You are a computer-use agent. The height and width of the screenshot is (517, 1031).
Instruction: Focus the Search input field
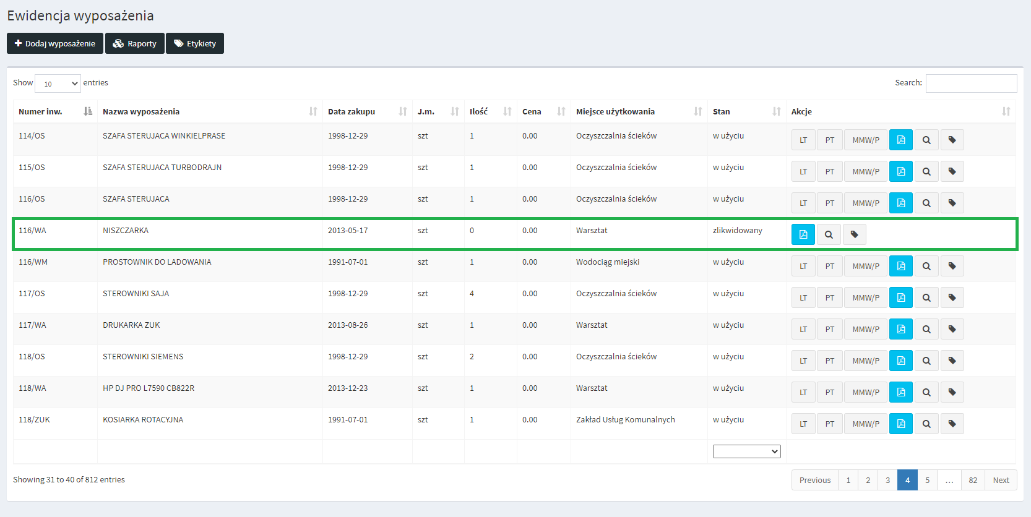click(971, 83)
